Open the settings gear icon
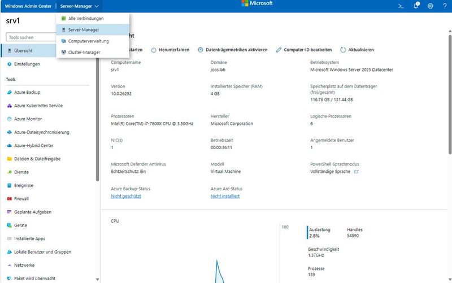 click(x=430, y=6)
